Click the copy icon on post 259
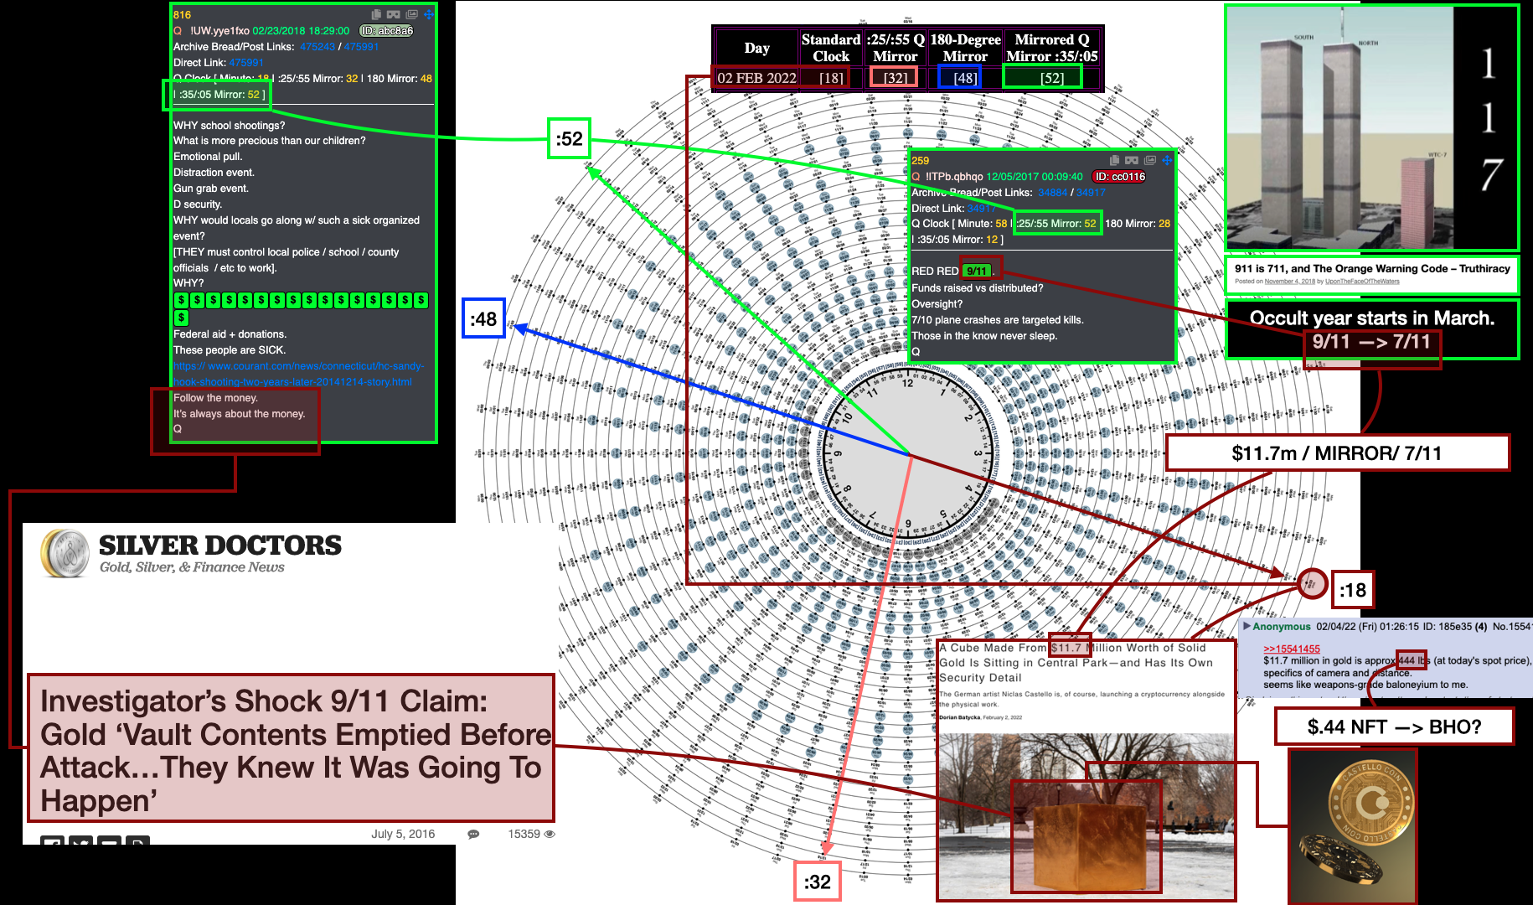Image resolution: width=1533 pixels, height=905 pixels. (x=1114, y=160)
